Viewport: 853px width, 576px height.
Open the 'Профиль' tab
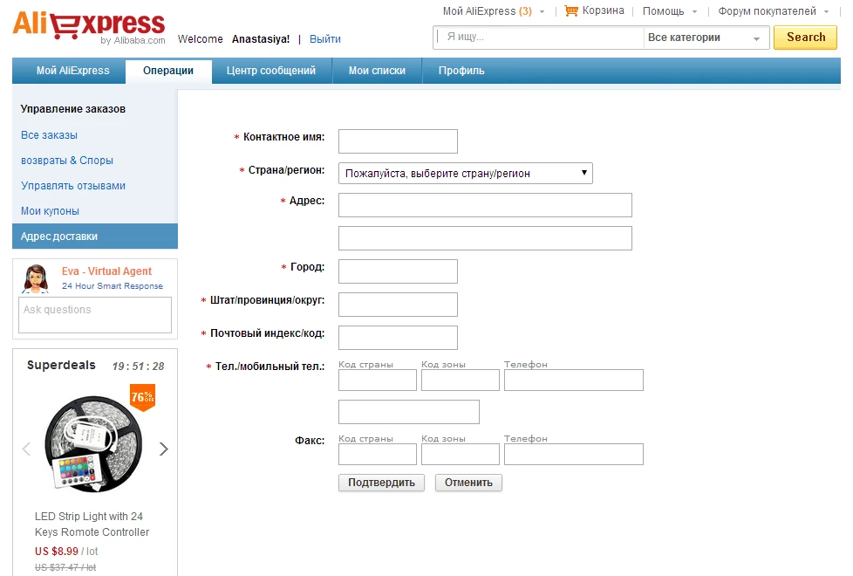coord(461,71)
